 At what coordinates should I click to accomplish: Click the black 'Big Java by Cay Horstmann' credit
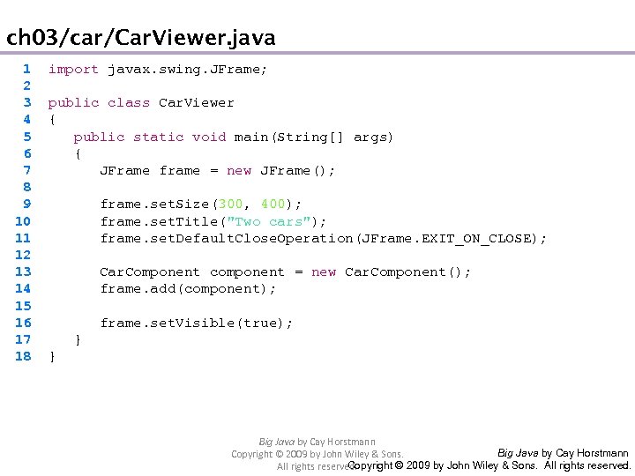(563, 453)
